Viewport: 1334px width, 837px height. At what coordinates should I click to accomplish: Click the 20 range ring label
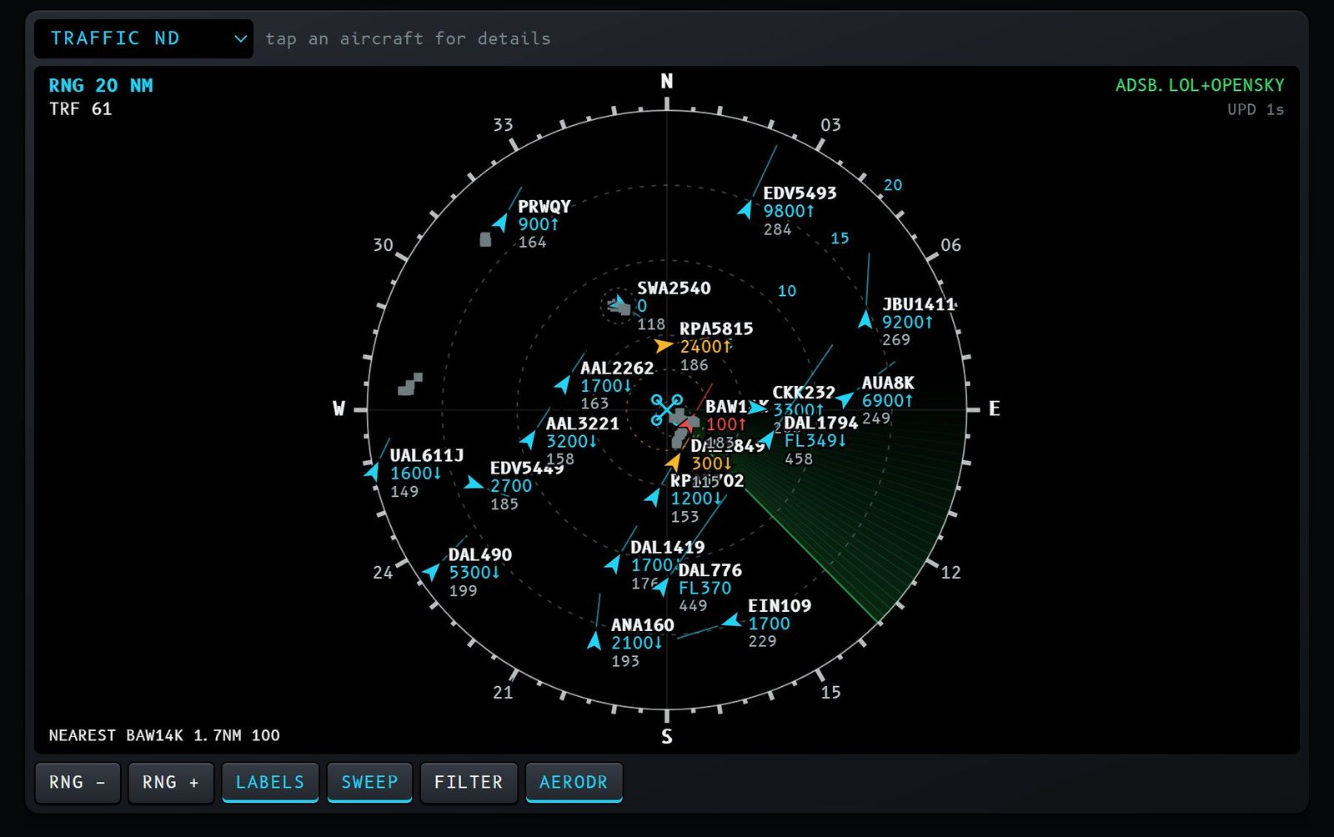[x=893, y=185]
